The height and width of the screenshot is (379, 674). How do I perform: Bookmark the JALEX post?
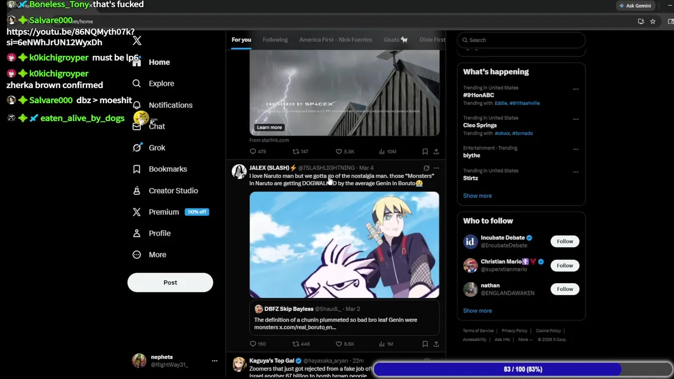click(425, 344)
